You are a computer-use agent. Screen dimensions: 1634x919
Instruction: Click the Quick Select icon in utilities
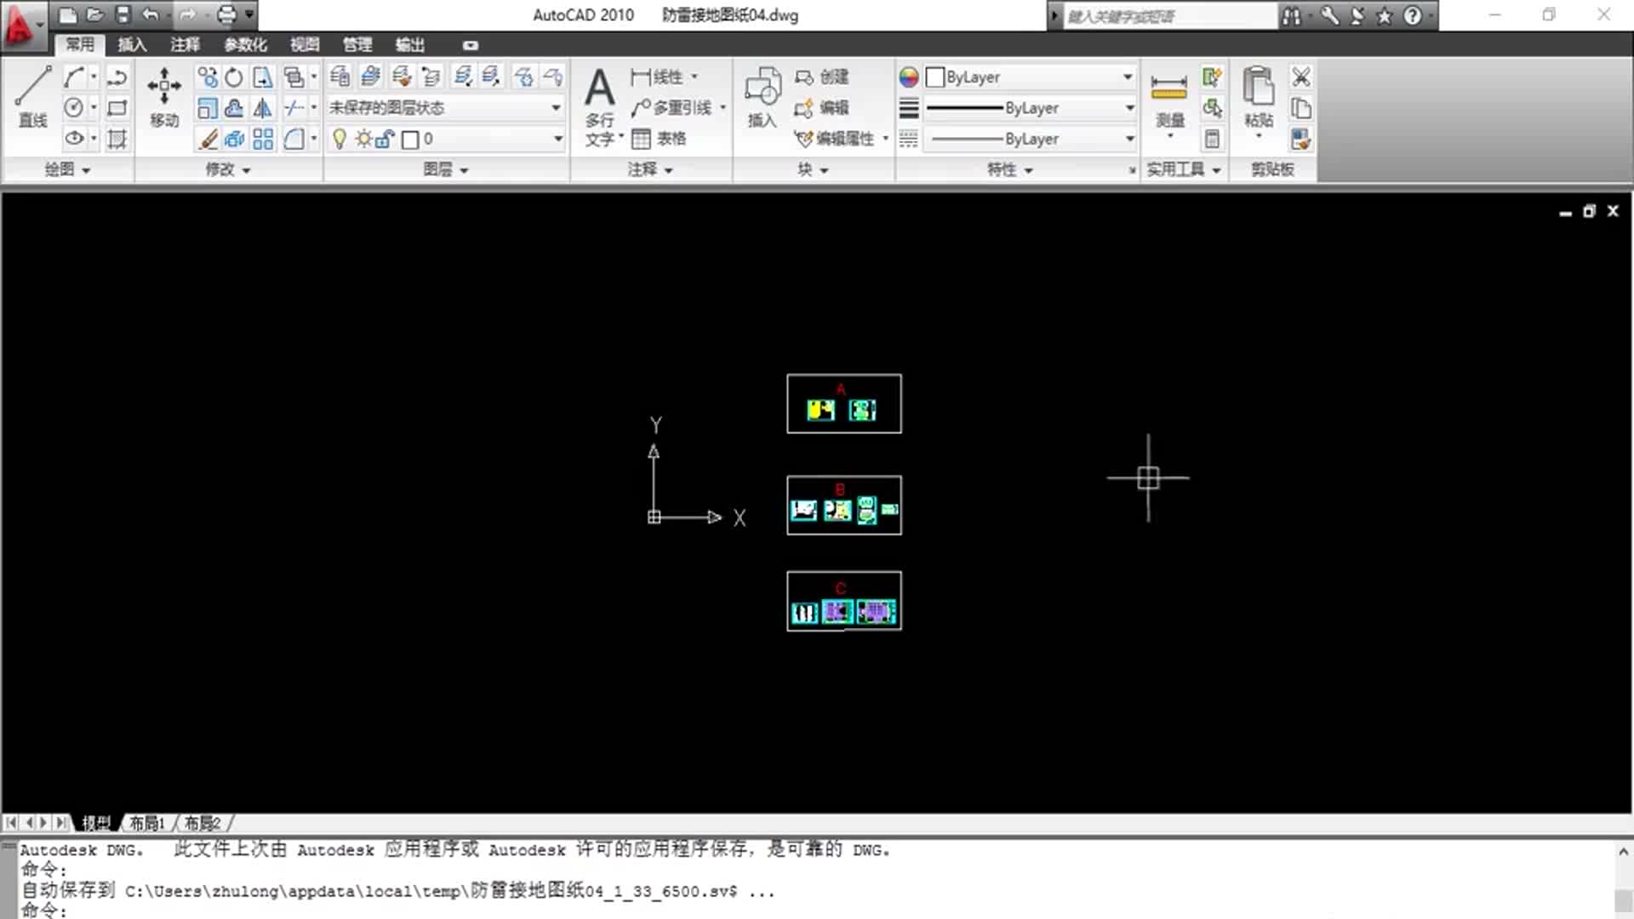pos(1213,77)
